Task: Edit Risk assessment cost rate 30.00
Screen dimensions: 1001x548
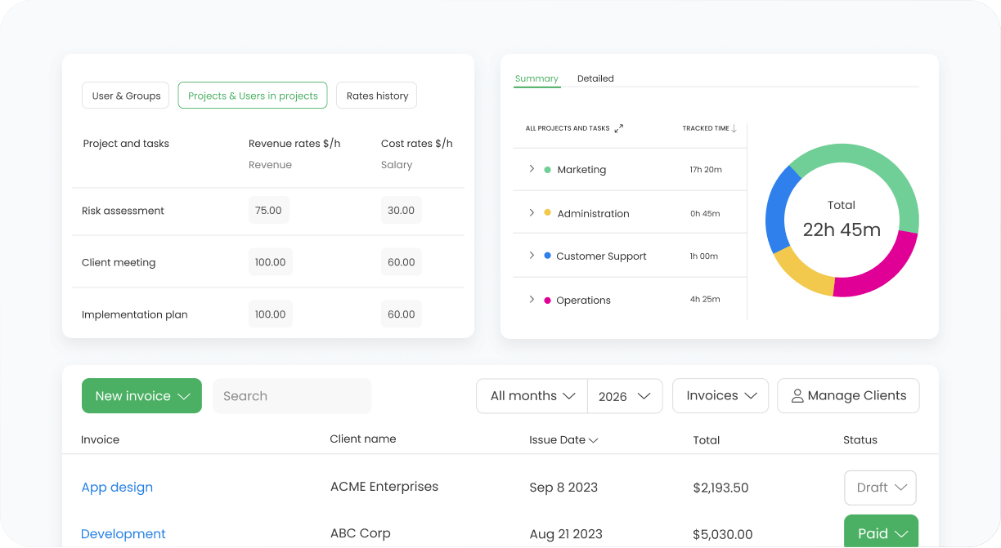Action: [x=401, y=210]
